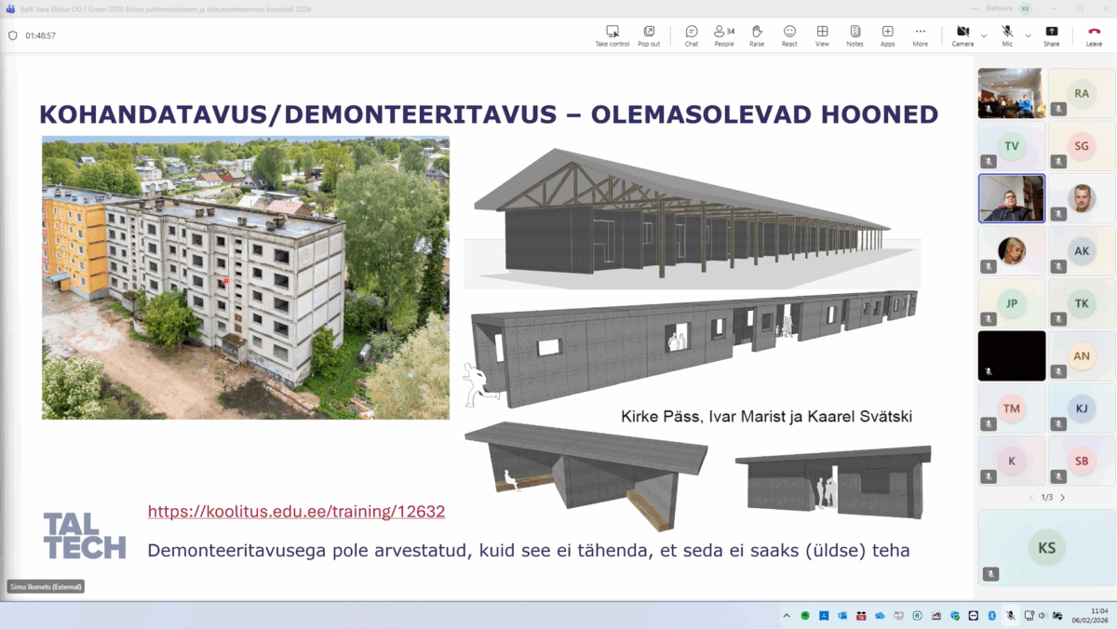Share your screen via Share button

click(1051, 35)
